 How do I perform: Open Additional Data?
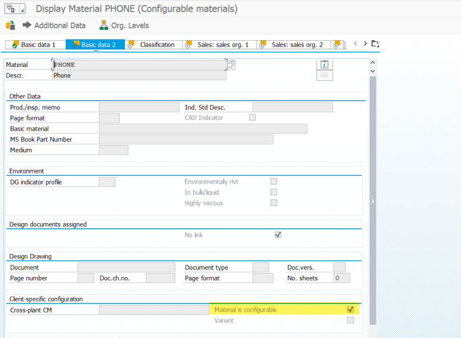pos(54,25)
